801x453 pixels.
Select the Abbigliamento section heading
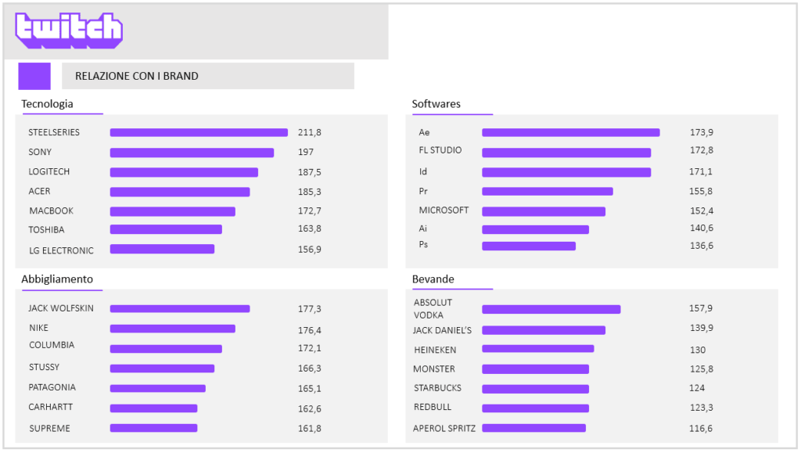pos(57,279)
